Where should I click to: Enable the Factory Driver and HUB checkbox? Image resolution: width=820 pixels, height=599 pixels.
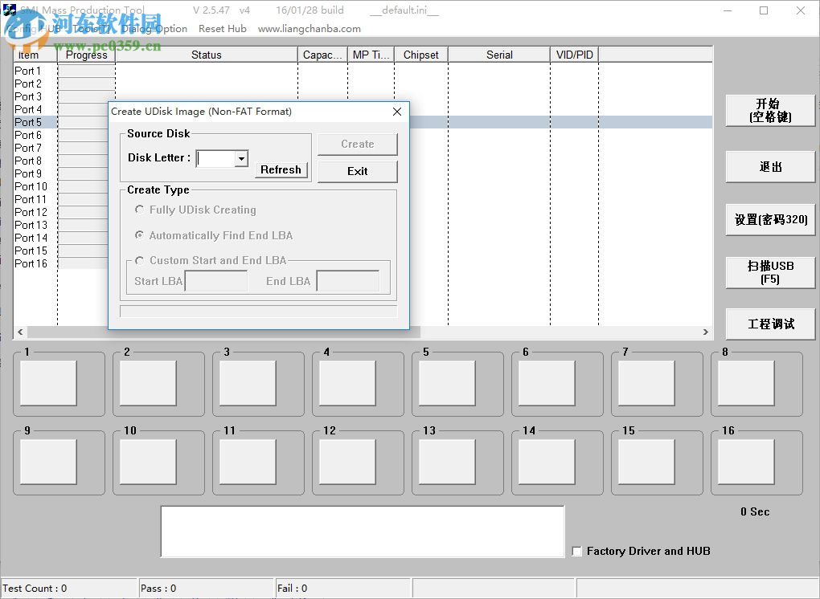point(576,551)
